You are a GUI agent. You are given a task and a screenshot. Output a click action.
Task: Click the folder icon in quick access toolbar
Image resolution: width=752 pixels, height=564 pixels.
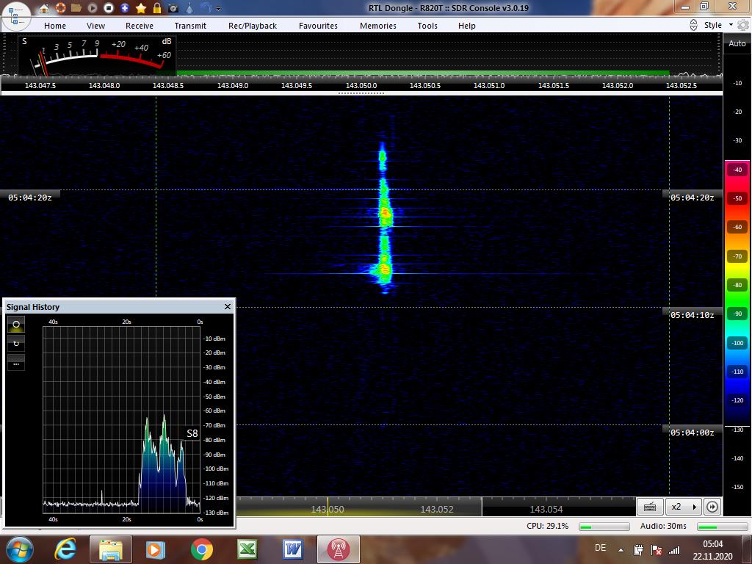76,8
